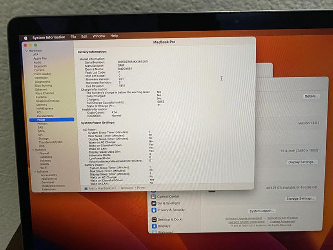Select Locations under Network
The width and height of the screenshot is (333, 250).
pyautogui.click(x=46, y=157)
